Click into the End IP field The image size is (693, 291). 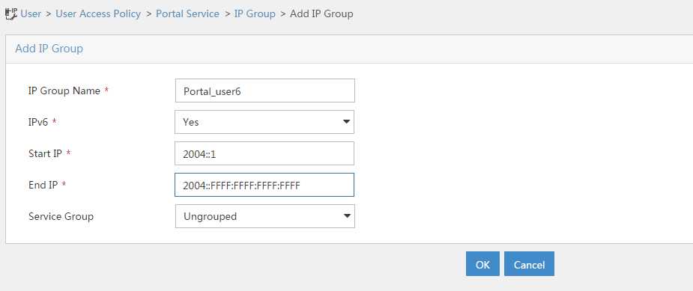click(x=264, y=185)
